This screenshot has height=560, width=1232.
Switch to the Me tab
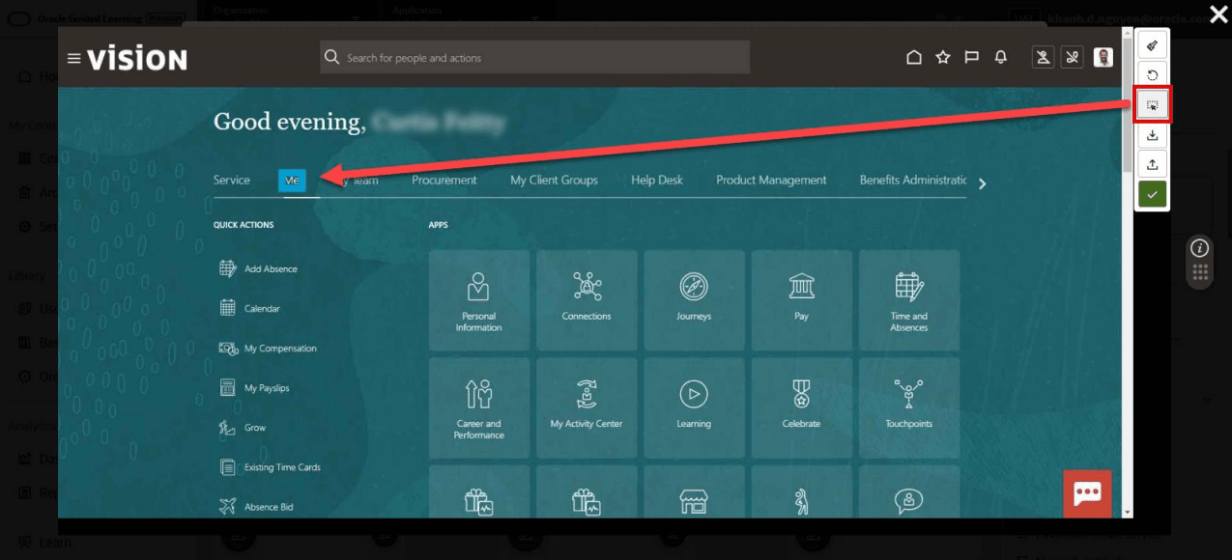[x=293, y=180]
